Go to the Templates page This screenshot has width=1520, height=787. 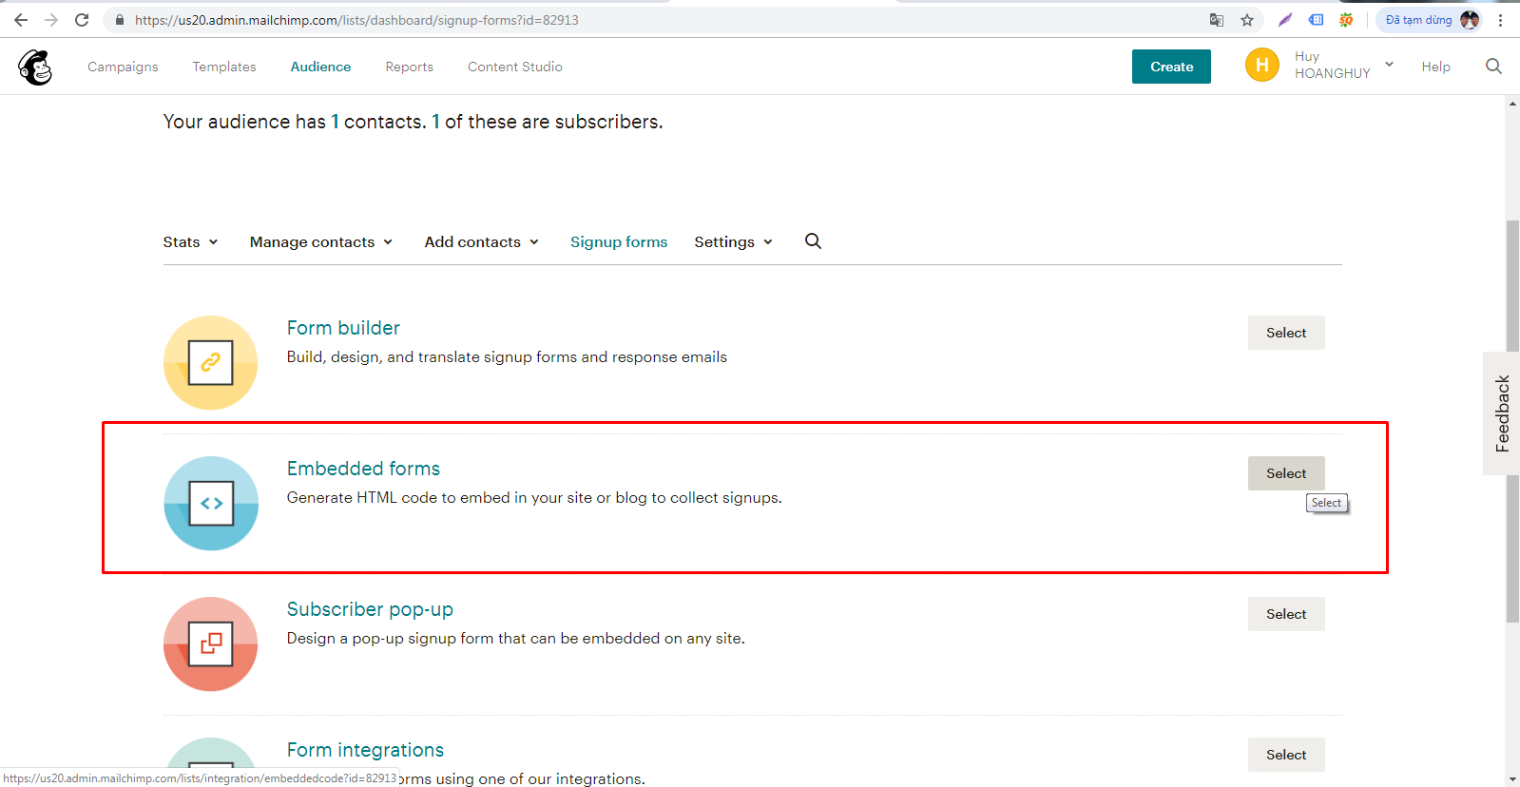224,67
